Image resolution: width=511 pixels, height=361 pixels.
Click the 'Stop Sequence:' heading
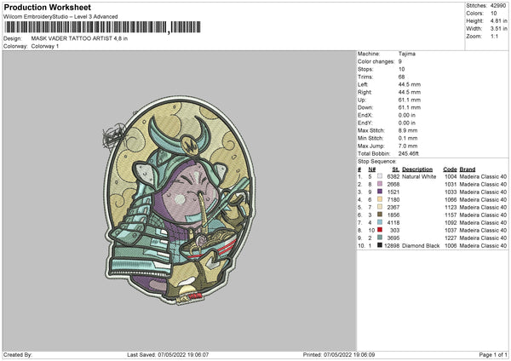(x=377, y=162)
